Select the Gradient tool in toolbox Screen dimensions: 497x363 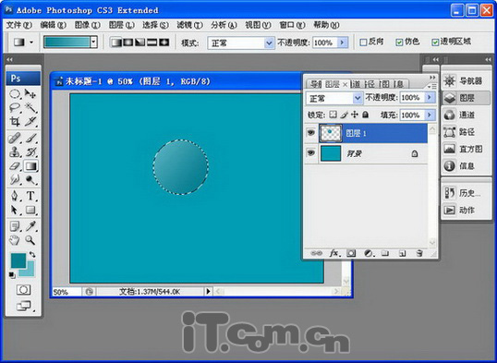pos(30,166)
